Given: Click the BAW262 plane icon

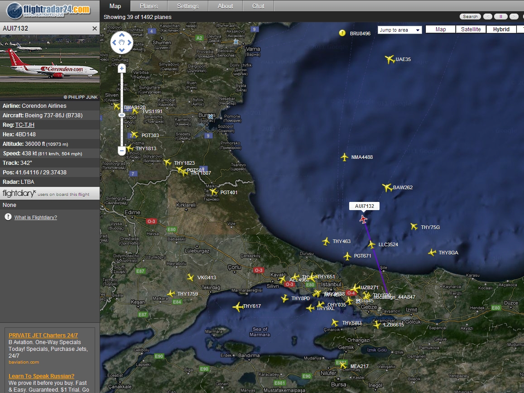Looking at the screenshot, I should 387,187.
